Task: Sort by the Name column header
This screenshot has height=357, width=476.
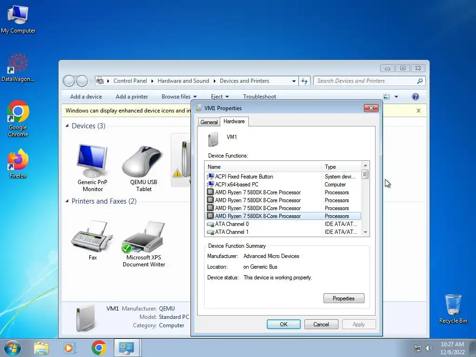Action: point(263,167)
